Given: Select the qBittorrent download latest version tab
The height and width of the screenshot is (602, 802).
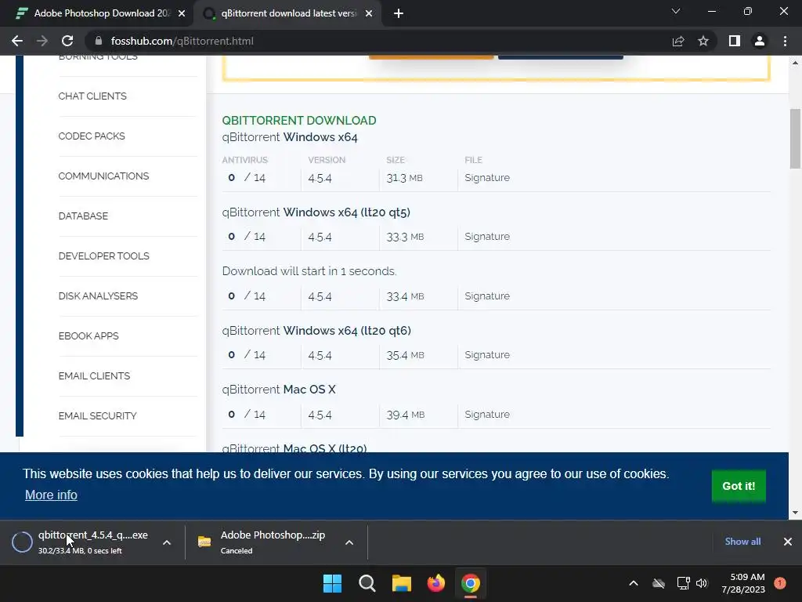Looking at the screenshot, I should click(x=288, y=13).
